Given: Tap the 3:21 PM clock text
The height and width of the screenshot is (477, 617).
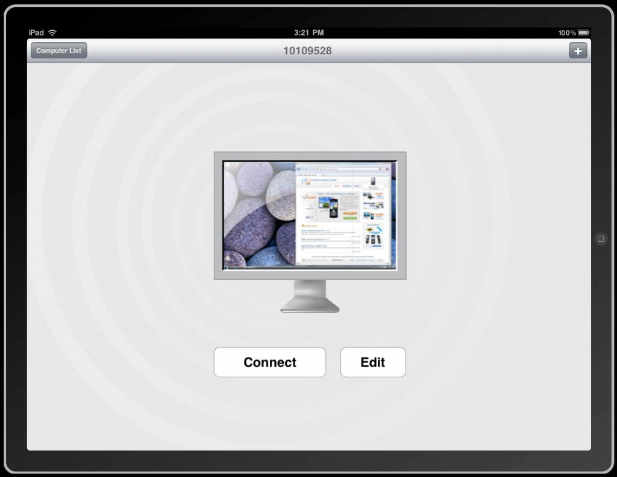Looking at the screenshot, I should tap(309, 33).
